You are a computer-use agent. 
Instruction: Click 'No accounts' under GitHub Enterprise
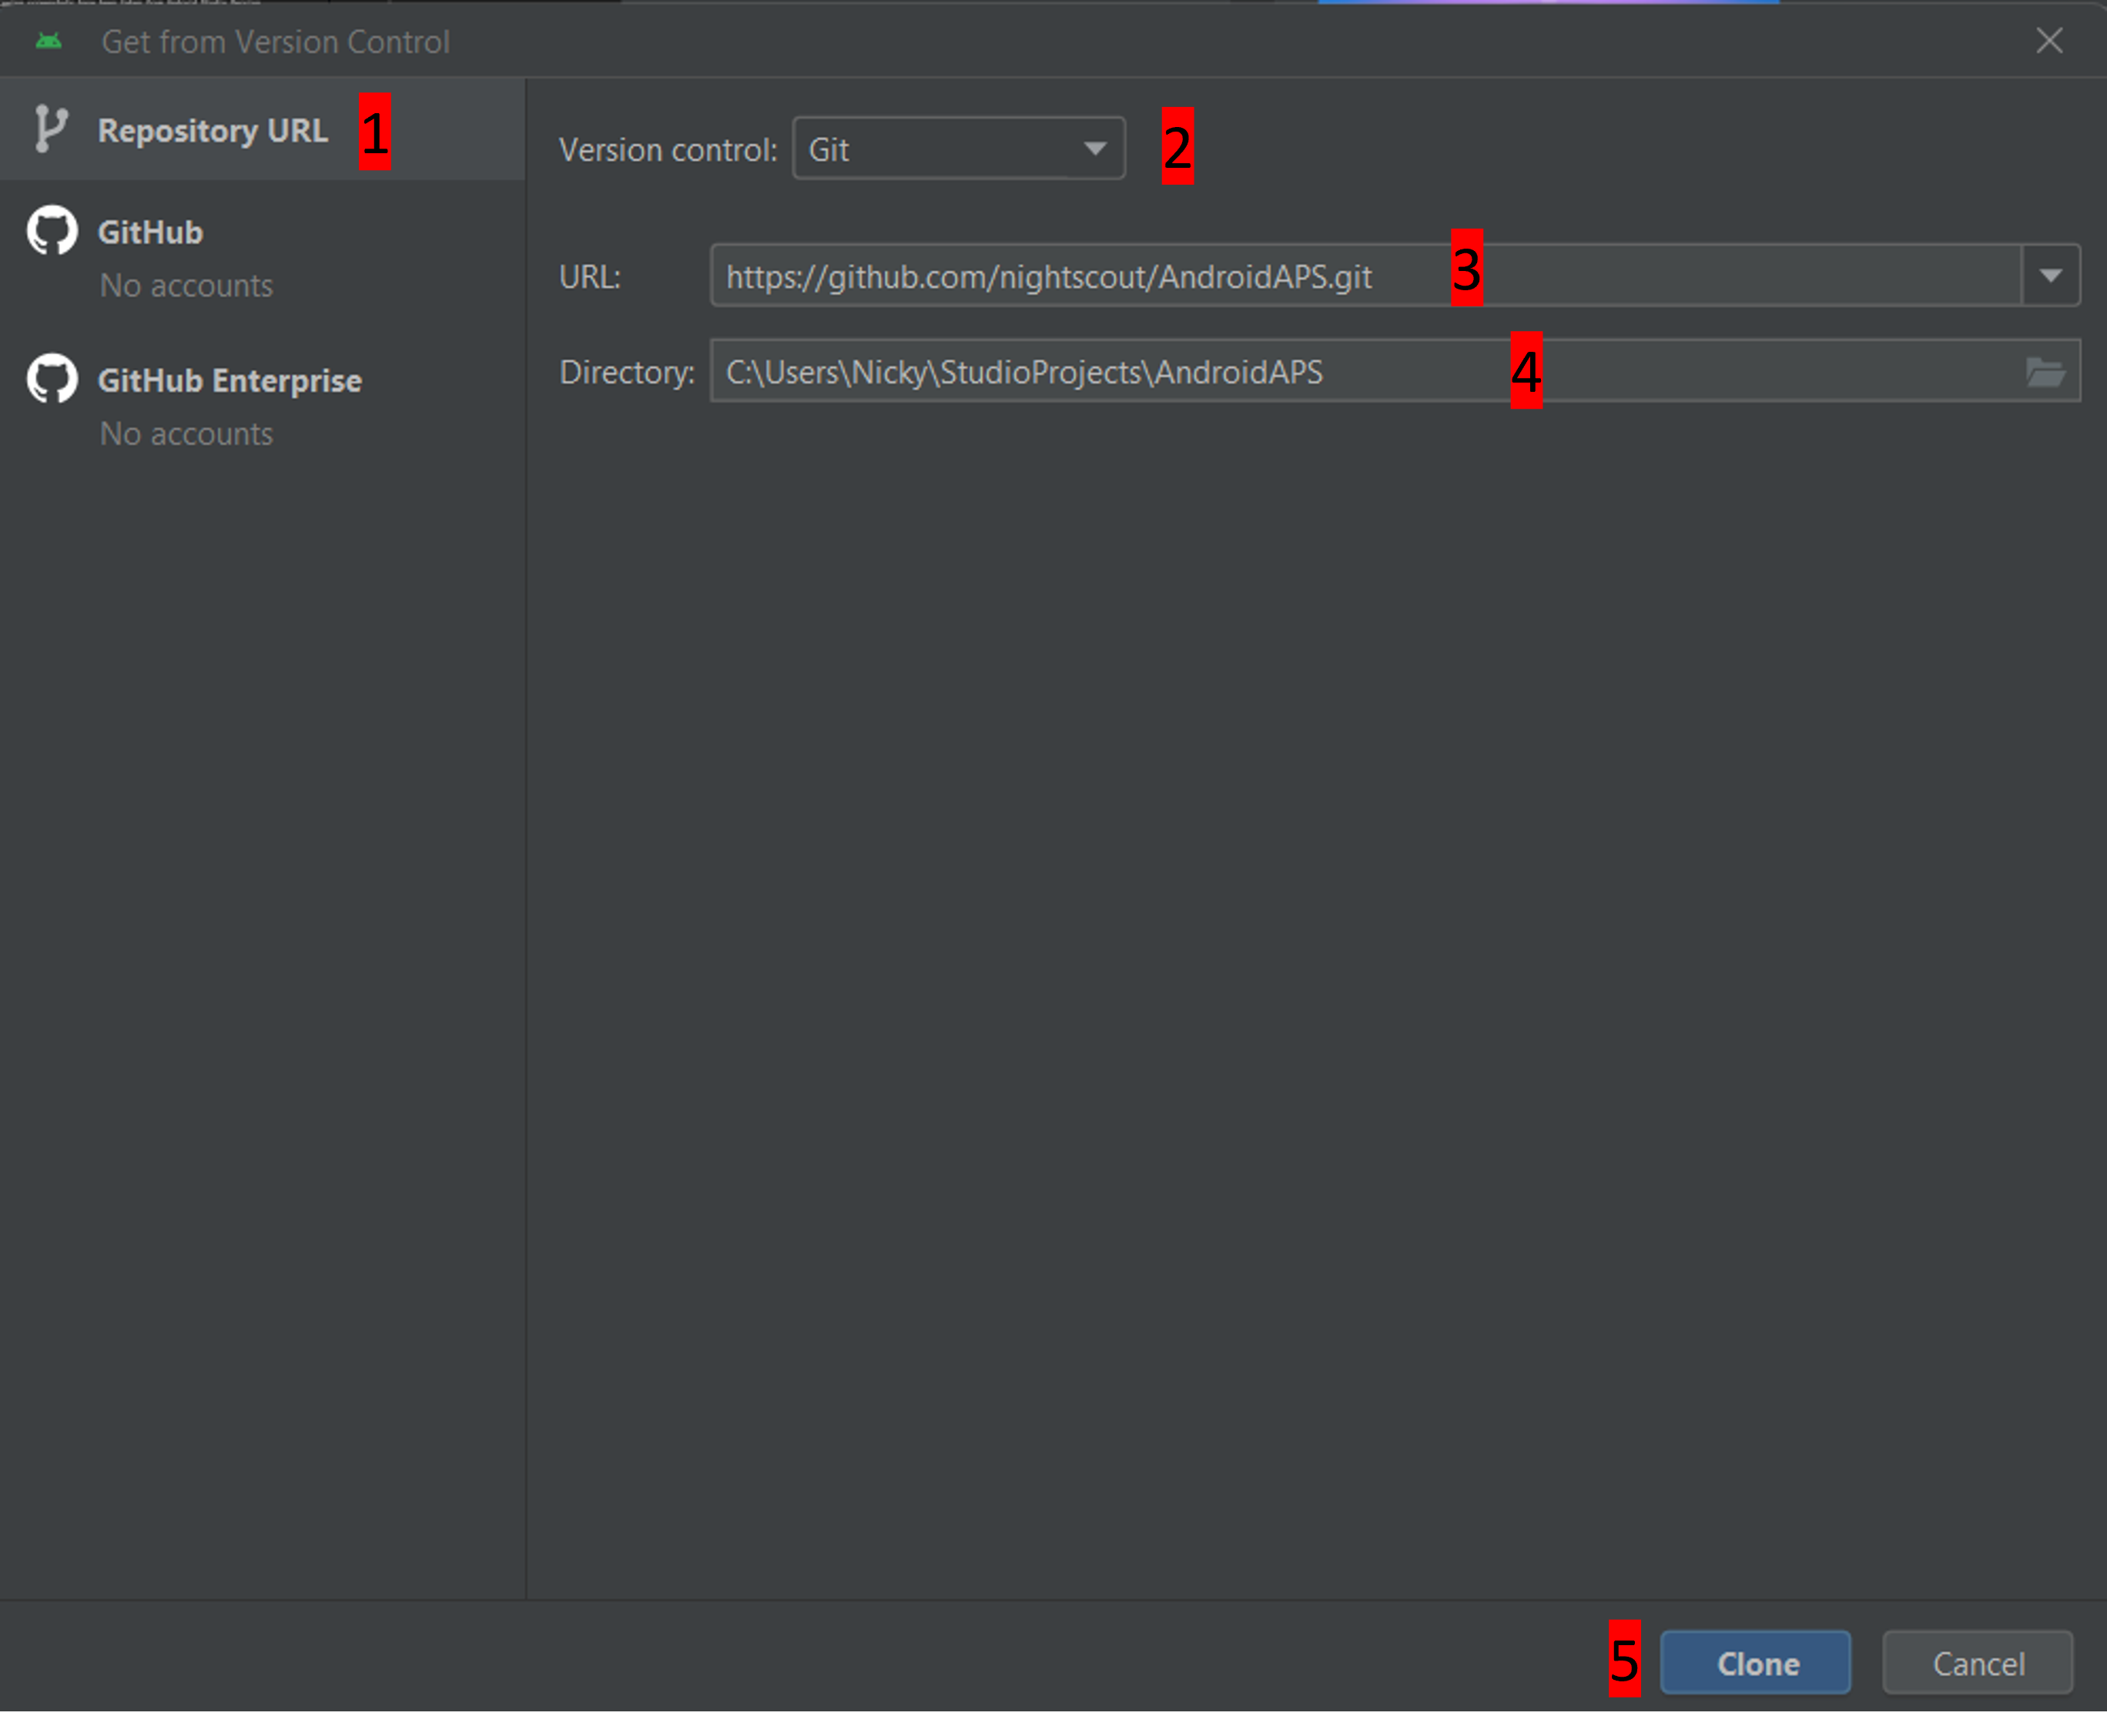point(186,433)
